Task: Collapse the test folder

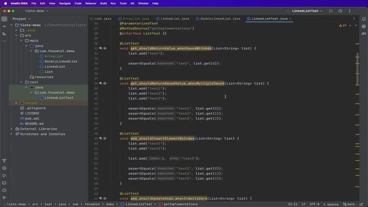Action: click(x=21, y=82)
